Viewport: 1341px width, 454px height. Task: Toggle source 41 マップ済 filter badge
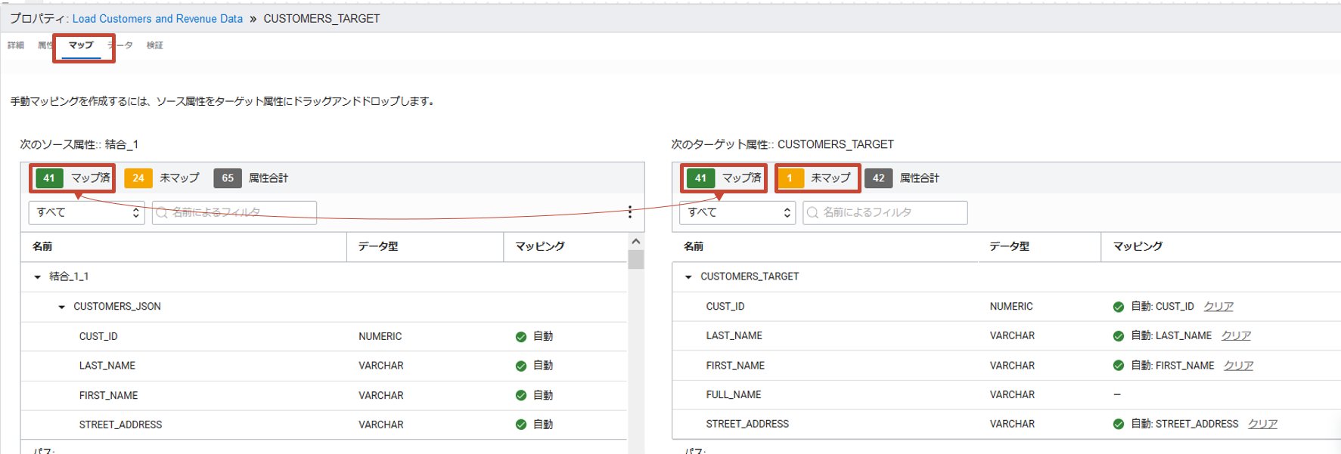click(73, 178)
